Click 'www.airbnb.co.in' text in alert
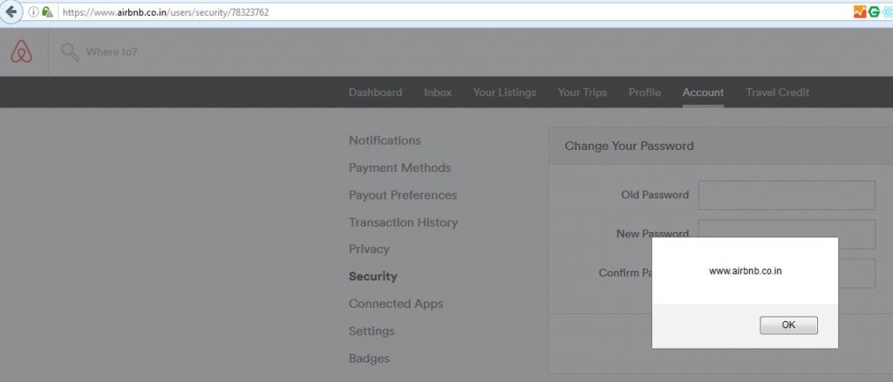The image size is (893, 382). point(745,271)
